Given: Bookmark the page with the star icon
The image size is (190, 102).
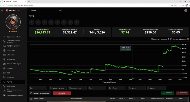Looking at the screenshot, I should (x=175, y=5).
